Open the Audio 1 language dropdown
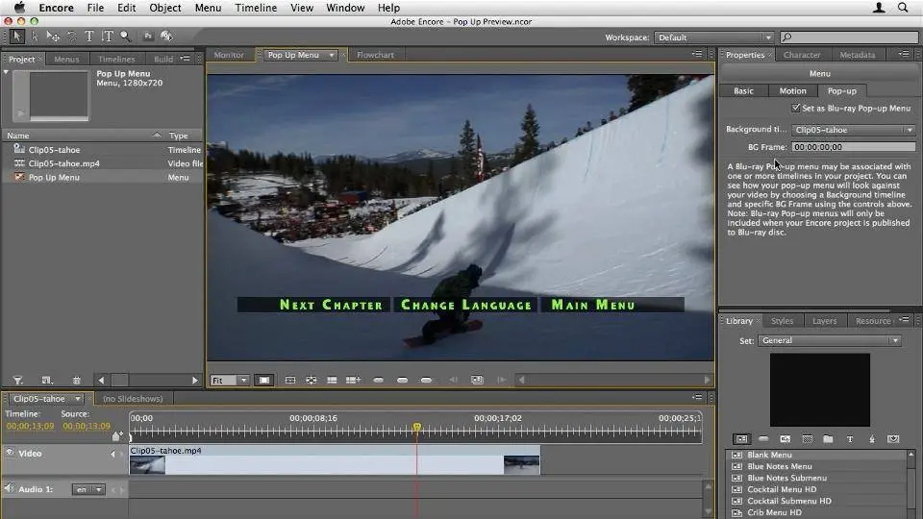 tap(88, 489)
